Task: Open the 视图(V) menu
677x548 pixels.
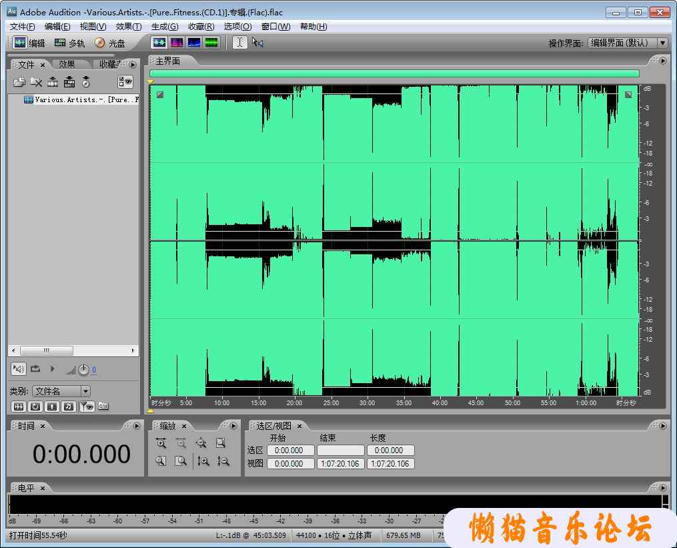Action: (93, 27)
